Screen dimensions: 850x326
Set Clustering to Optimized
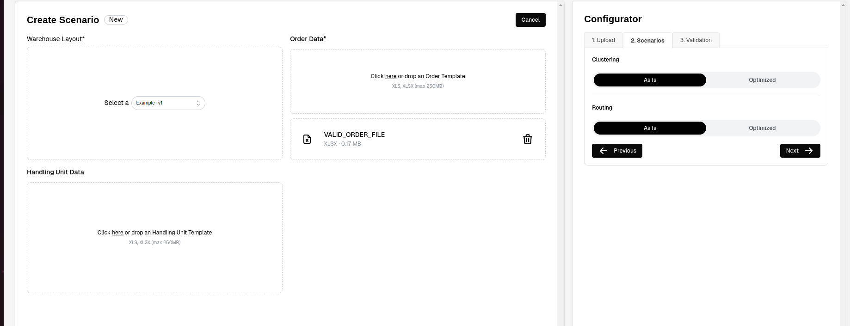click(762, 80)
